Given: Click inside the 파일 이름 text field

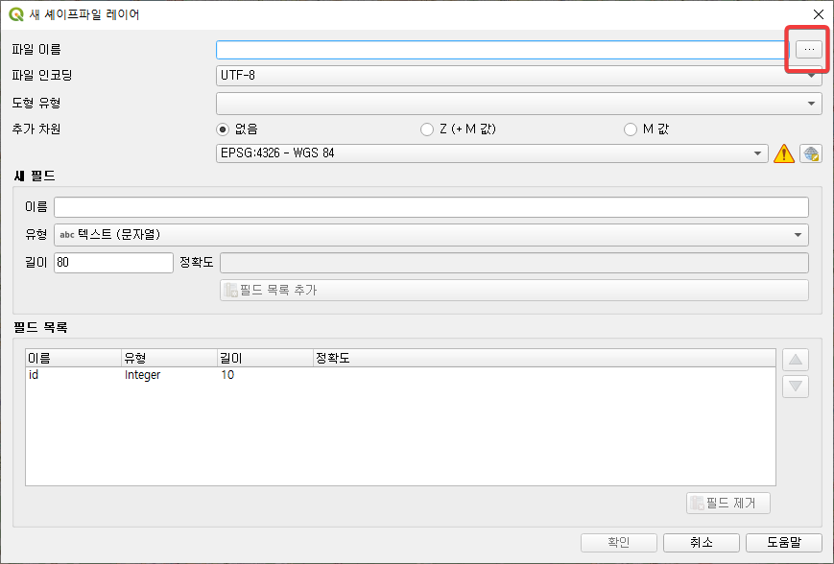Looking at the screenshot, I should coord(501,49).
